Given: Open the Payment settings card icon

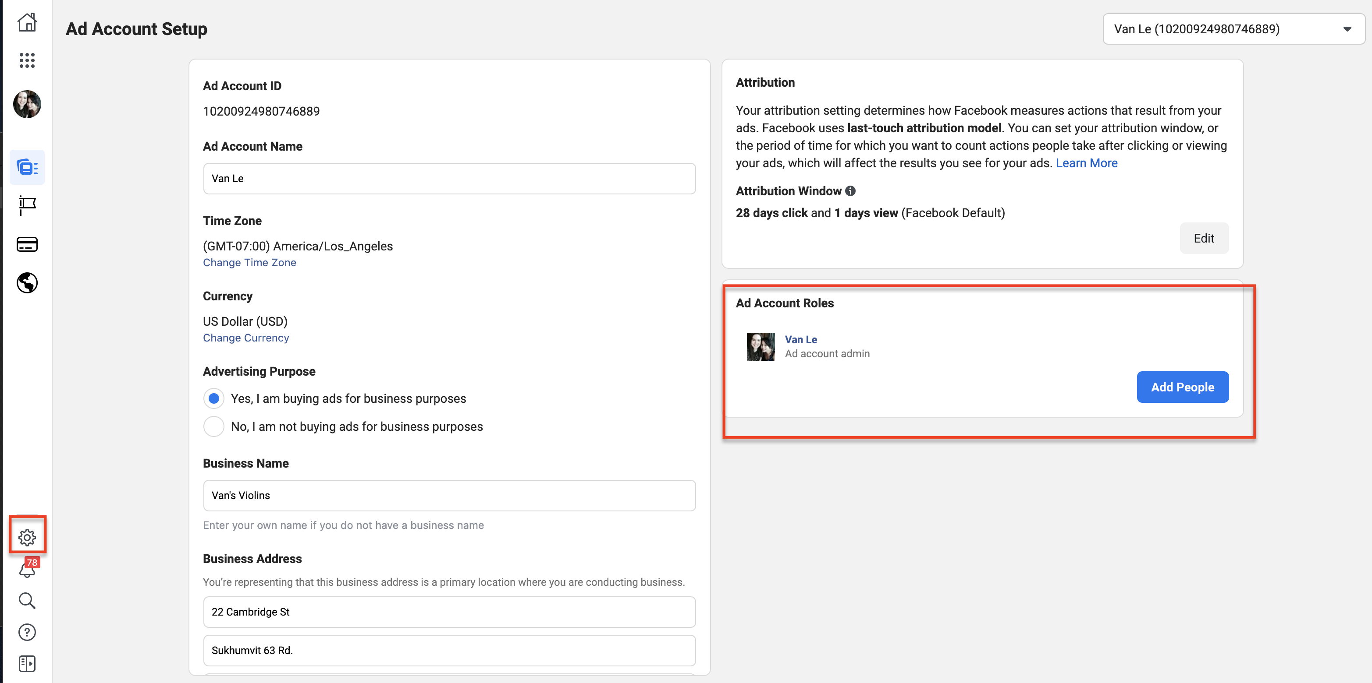Looking at the screenshot, I should tap(27, 244).
